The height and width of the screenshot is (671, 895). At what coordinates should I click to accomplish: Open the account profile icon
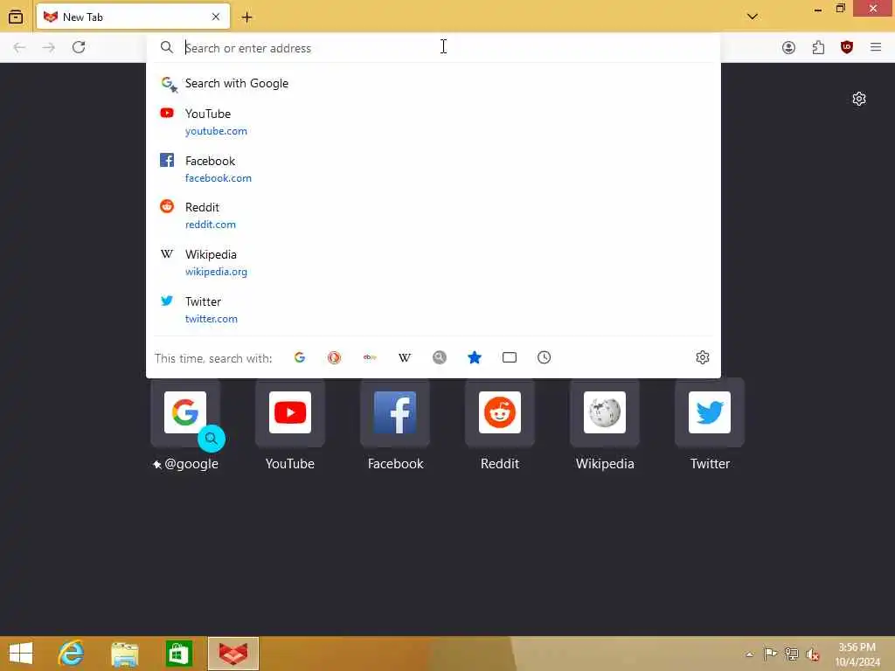point(788,47)
